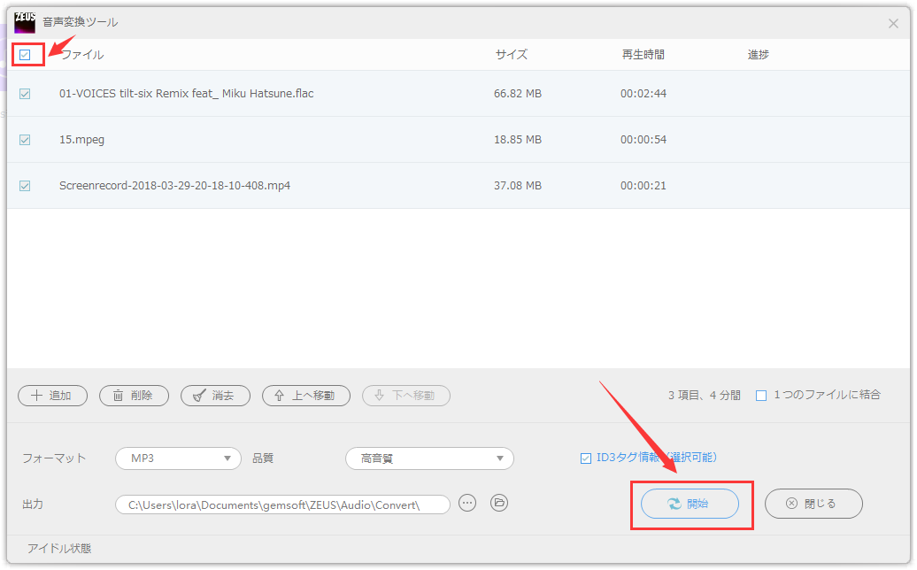Toggle the select-all checkbox in header
Image resolution: width=917 pixels, height=570 pixels.
click(x=25, y=55)
